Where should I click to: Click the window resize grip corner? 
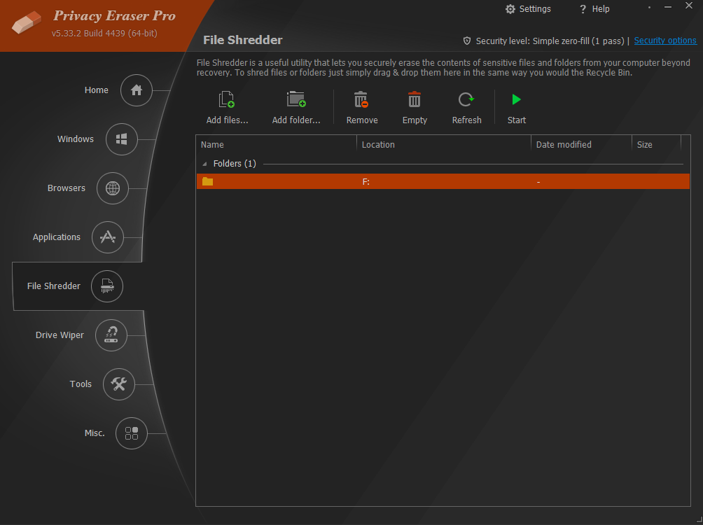699,521
